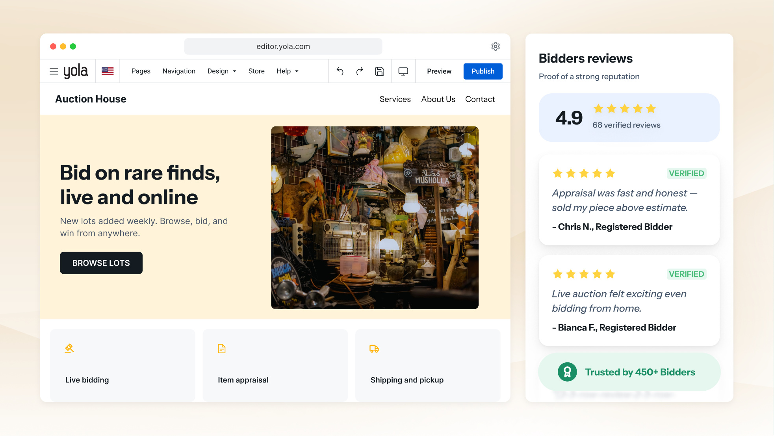Select the antique shop hero image
The width and height of the screenshot is (774, 436).
(375, 218)
